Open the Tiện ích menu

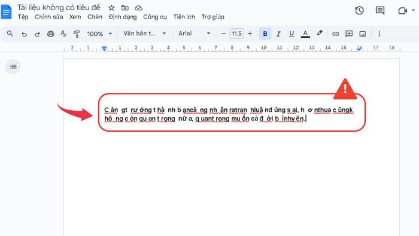pyautogui.click(x=184, y=17)
